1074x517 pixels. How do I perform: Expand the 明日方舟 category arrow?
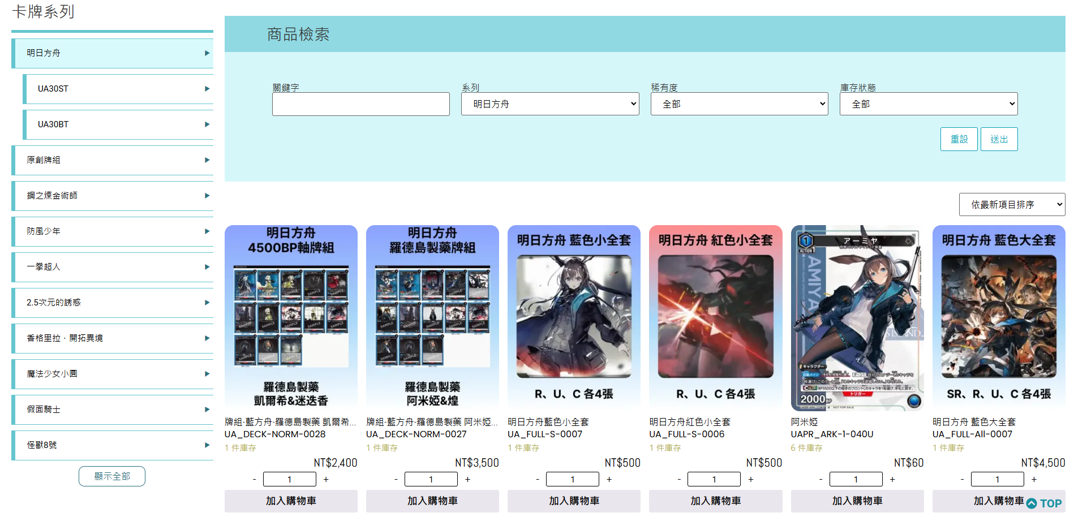(x=207, y=53)
